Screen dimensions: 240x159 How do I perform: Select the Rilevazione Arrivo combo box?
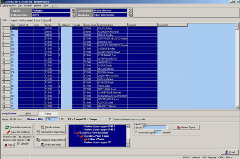[51, 15]
